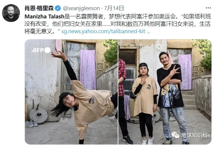Open the left photo of the handstand dancer
The image size is (215, 145).
point(71,92)
